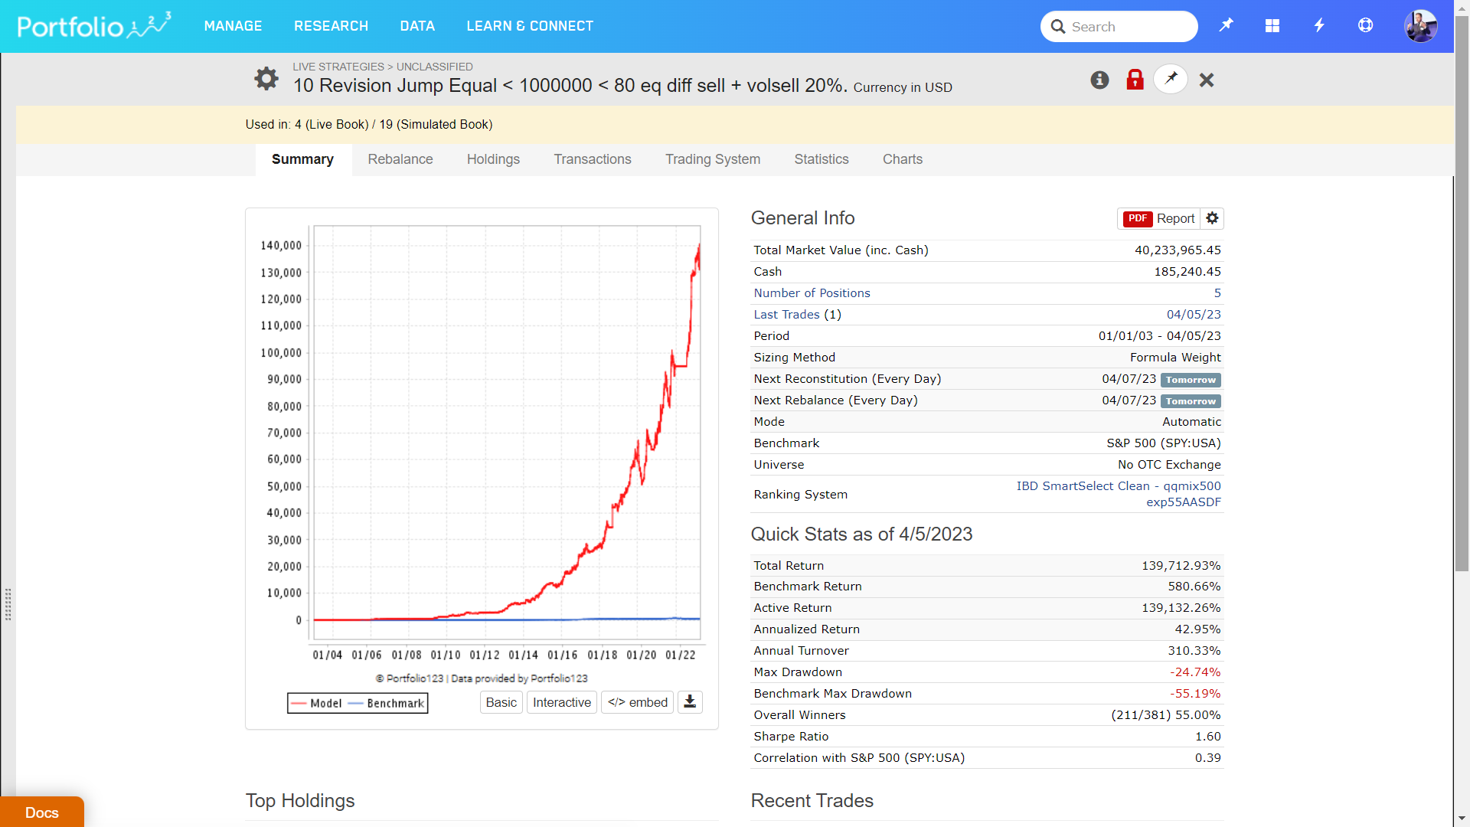Open report settings gear next to PDF
Screen dimensions: 1470x827
[1212, 218]
